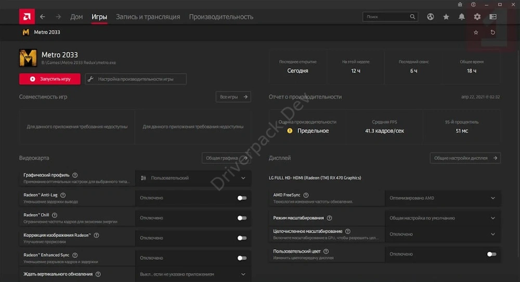
Task: Click Запустить игру button
Action: click(50, 79)
